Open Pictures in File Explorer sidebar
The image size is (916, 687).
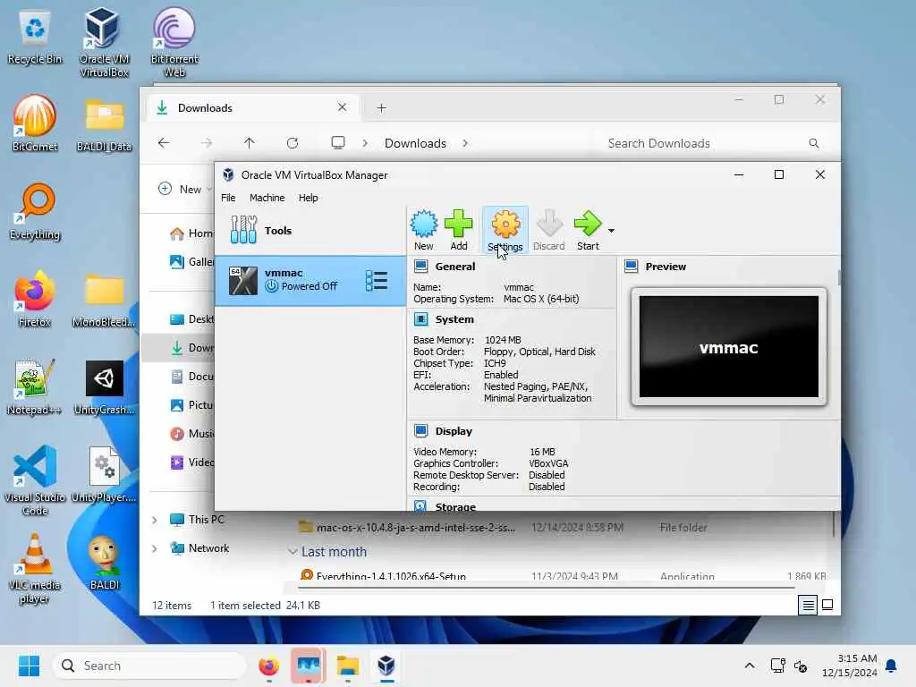[x=191, y=405]
